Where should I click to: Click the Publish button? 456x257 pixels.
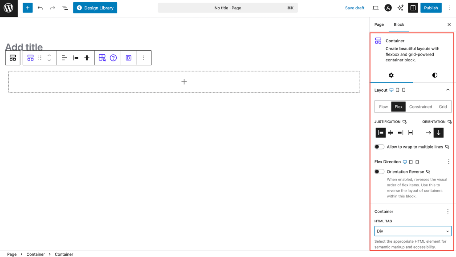click(431, 8)
